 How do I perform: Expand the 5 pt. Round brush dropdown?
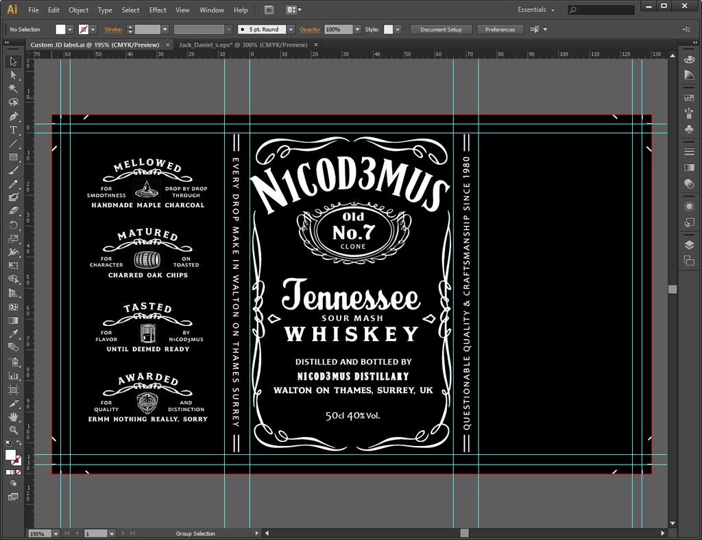pyautogui.click(x=291, y=30)
